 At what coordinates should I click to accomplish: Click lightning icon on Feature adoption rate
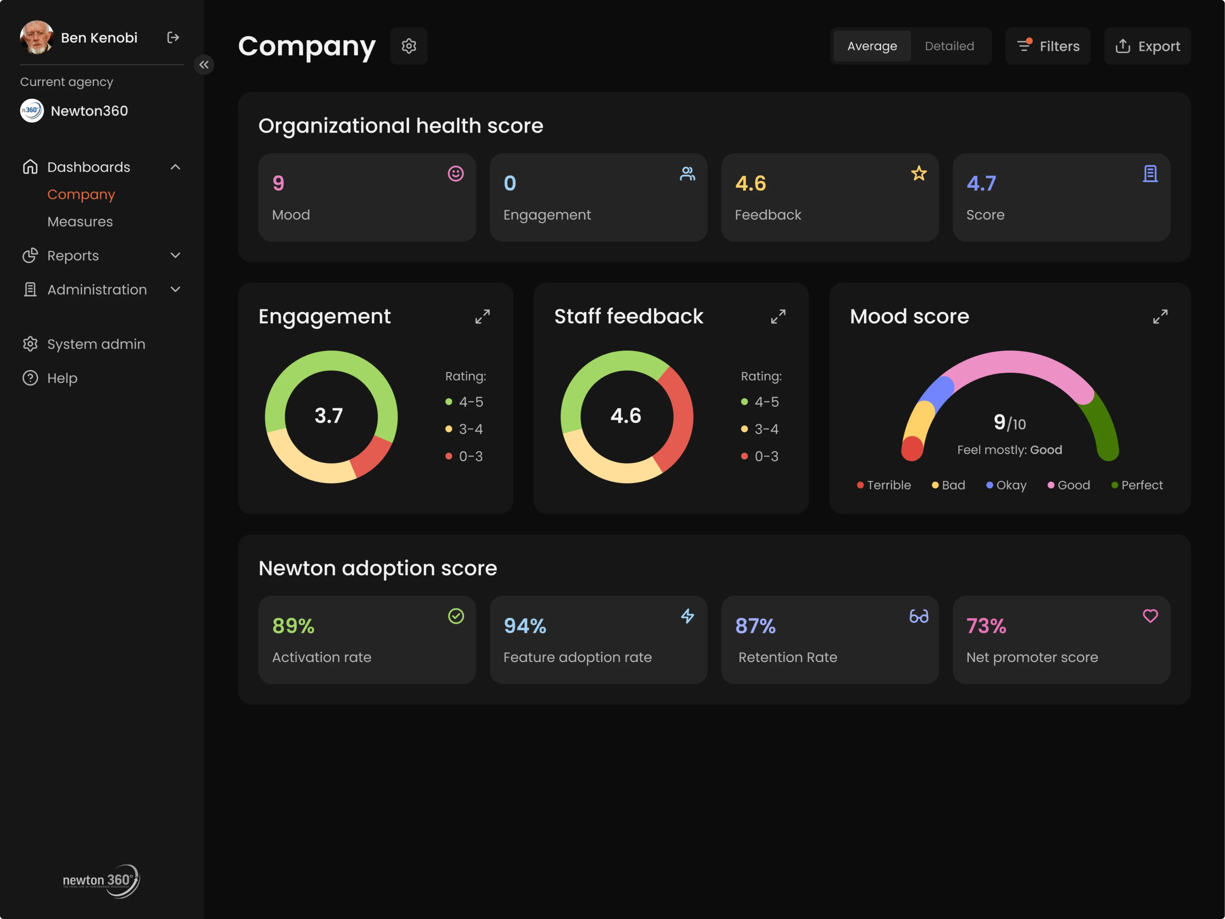[687, 616]
